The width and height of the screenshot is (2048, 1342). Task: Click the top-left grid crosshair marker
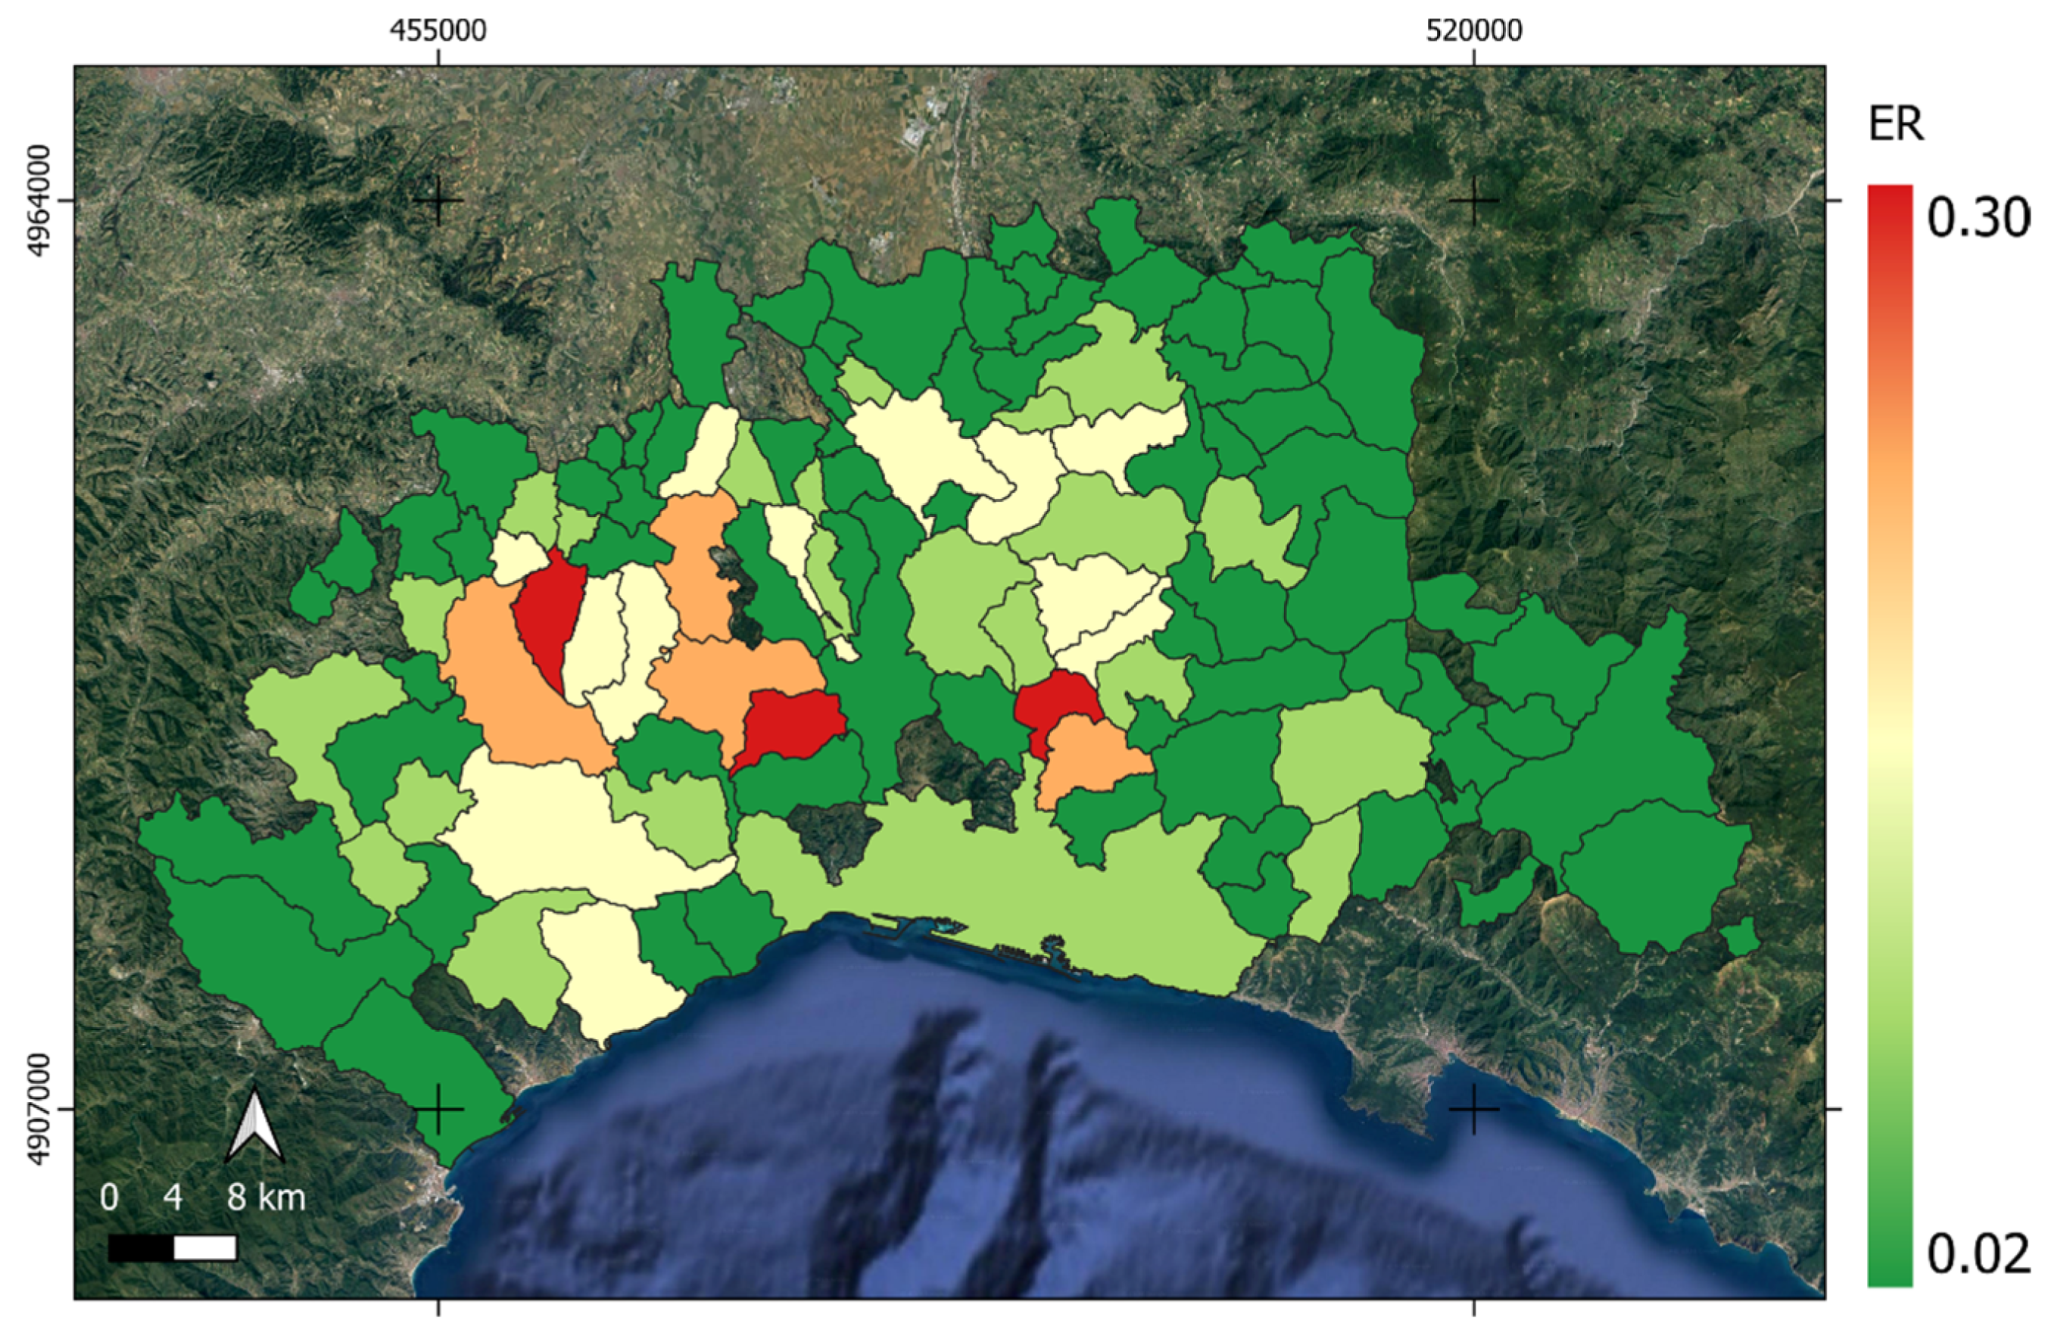pyautogui.click(x=439, y=201)
